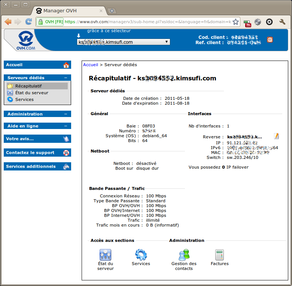Viewport: 292px width, 286px height.
Task: Bookmark page with the star icon
Action: [x=235, y=22]
